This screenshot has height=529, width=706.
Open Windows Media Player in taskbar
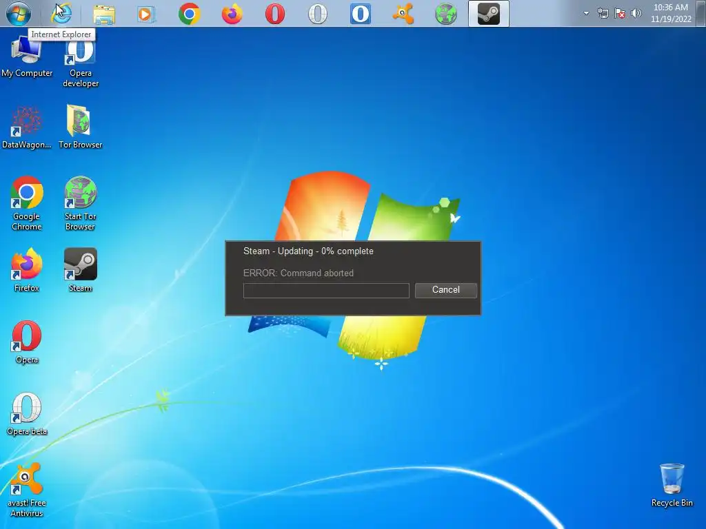pyautogui.click(x=146, y=14)
